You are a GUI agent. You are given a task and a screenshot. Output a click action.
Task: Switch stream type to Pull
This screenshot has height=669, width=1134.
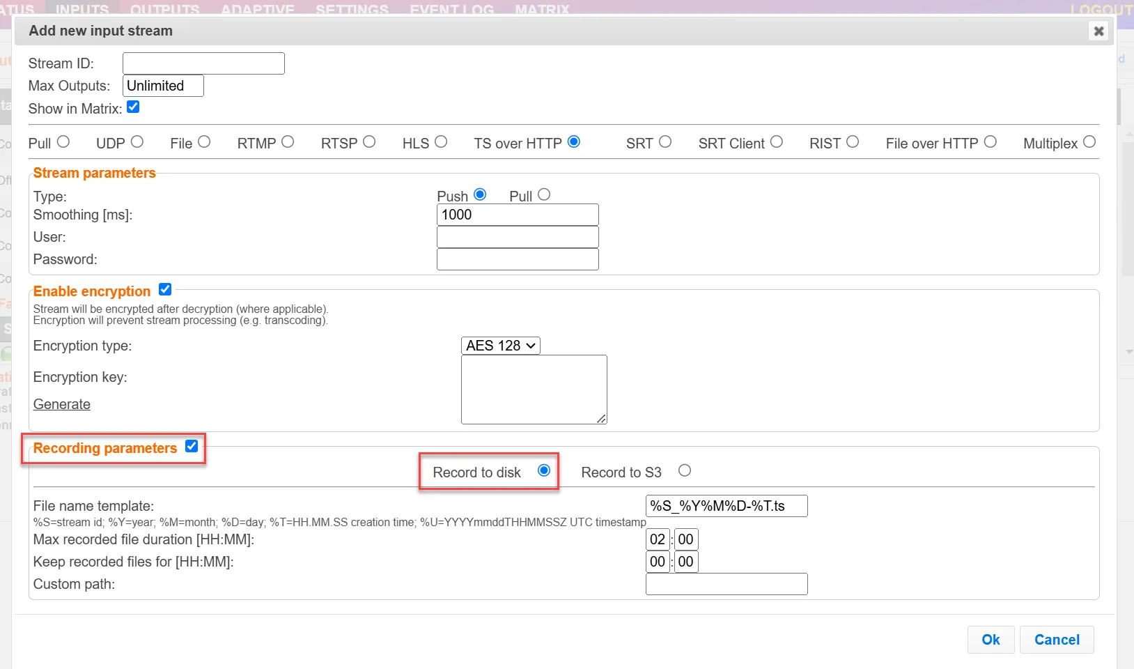coord(544,195)
